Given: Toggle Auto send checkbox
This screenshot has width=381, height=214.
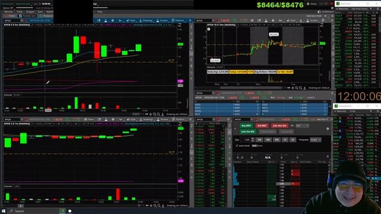Looking at the screenshot, I should [x=237, y=146].
